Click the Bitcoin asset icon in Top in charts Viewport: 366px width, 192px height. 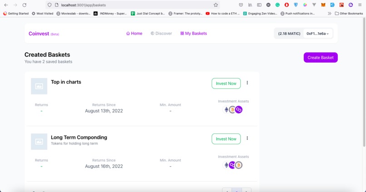(x=232, y=109)
